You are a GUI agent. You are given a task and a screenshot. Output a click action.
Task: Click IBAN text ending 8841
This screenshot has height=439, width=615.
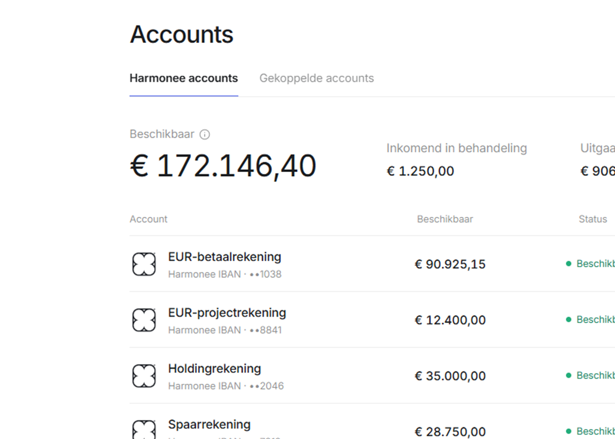[225, 330]
